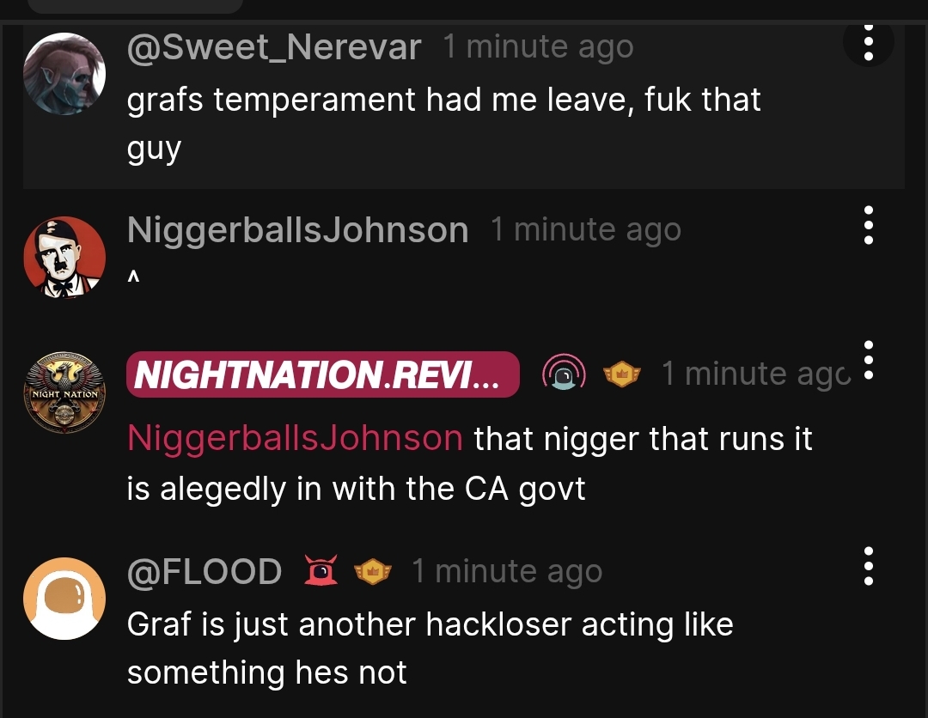Open options menu on Sweet_Nerevar's comment

coord(868,42)
